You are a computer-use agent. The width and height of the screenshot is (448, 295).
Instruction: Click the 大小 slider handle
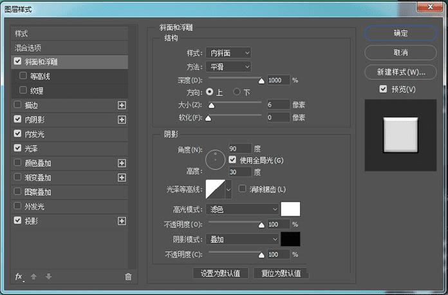(x=211, y=106)
